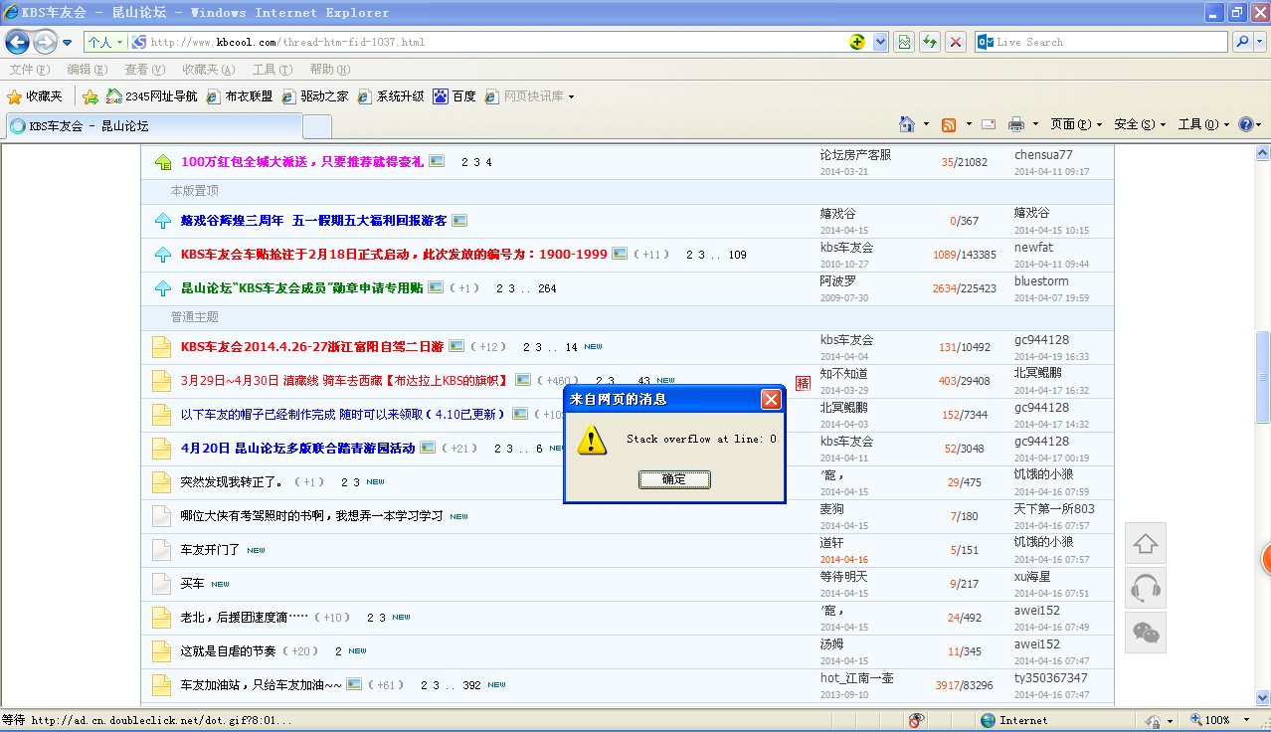Click the scroll-to-top arrow widget

1145,544
